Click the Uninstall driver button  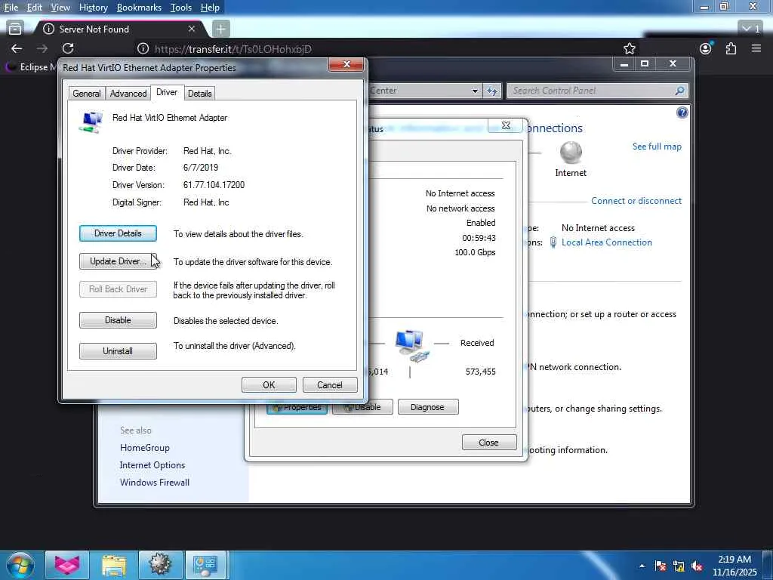tap(118, 351)
